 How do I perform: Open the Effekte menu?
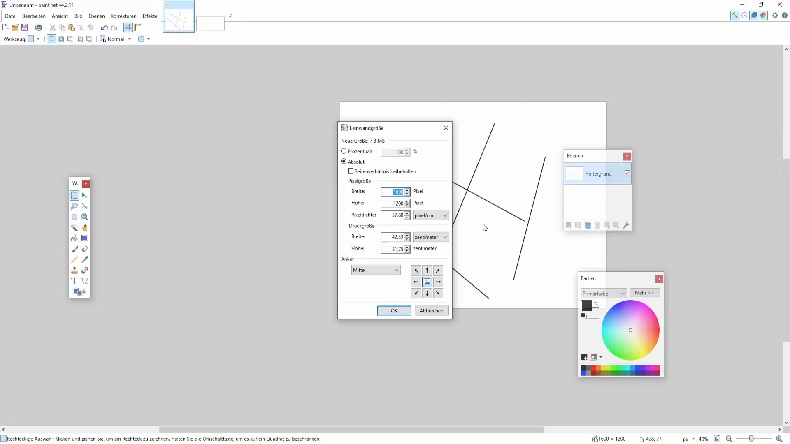tap(150, 16)
